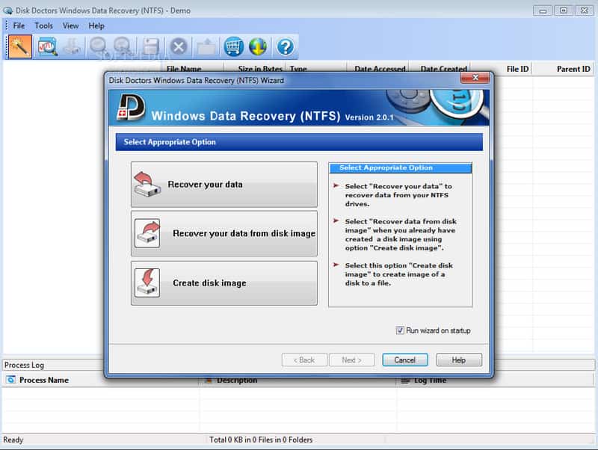
Task: Click the Ready status bar text
Action: (x=13, y=440)
